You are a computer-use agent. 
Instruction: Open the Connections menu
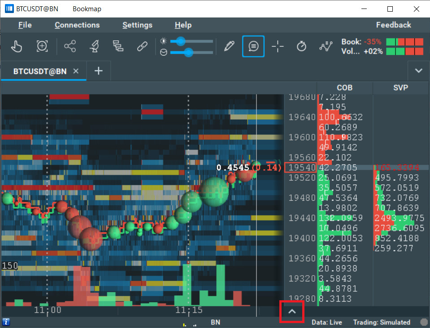77,25
